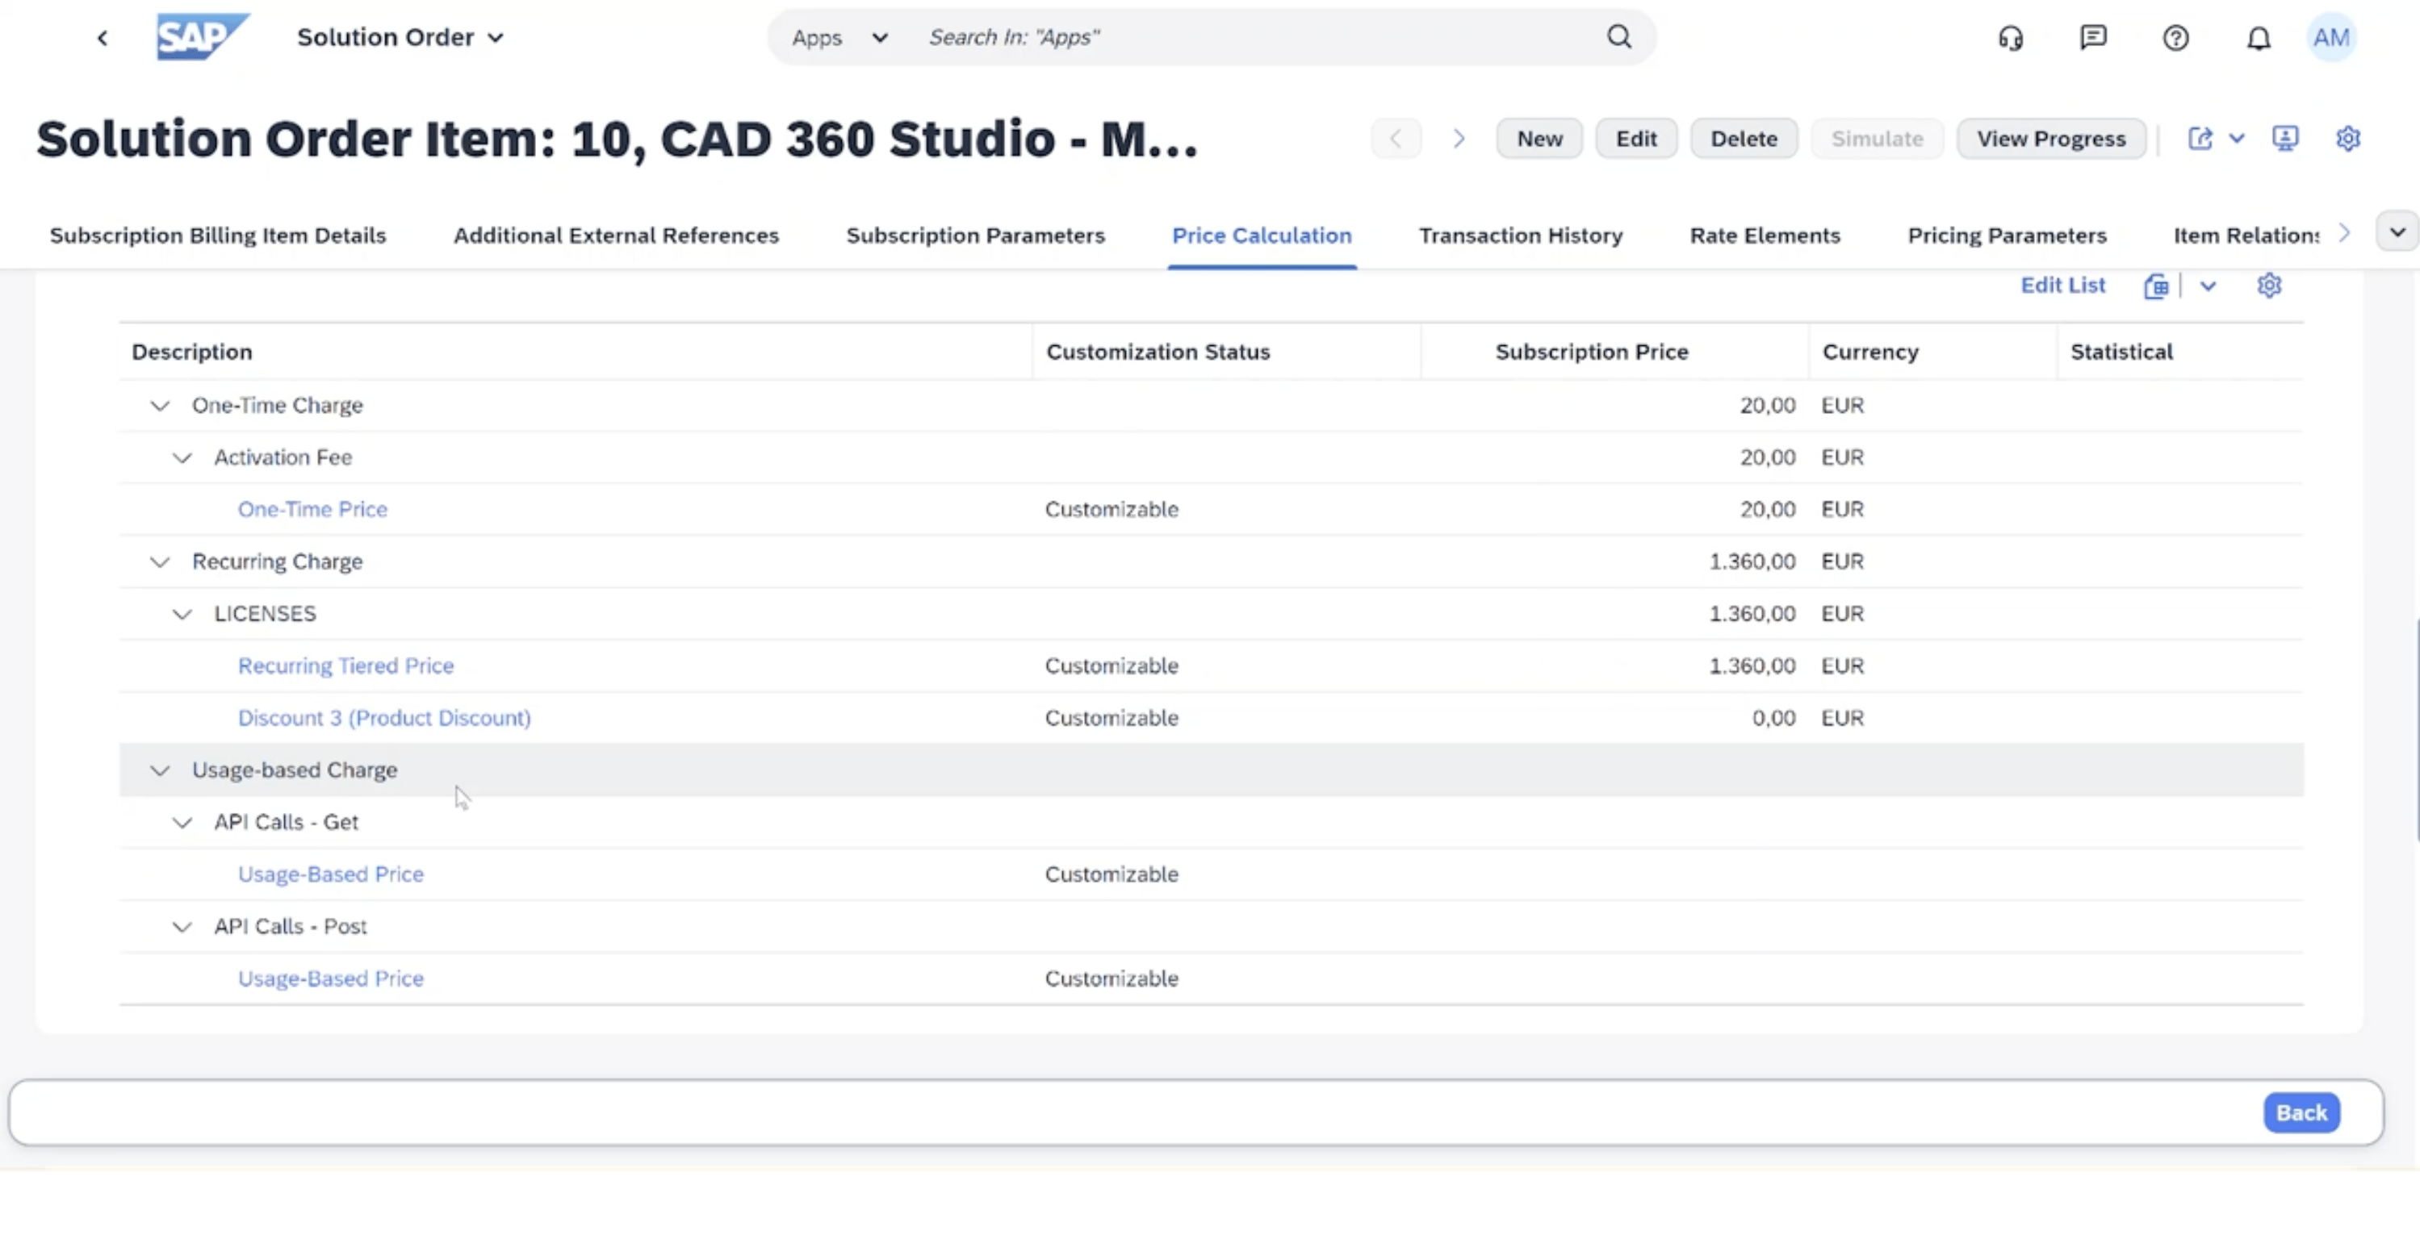Open table settings gear icon
Image resolution: width=2420 pixels, height=1260 pixels.
2269,286
